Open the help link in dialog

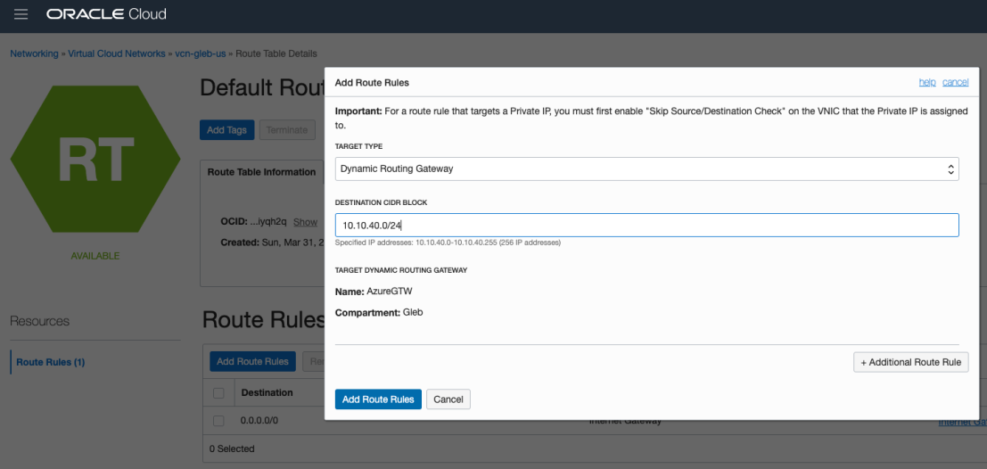(927, 82)
